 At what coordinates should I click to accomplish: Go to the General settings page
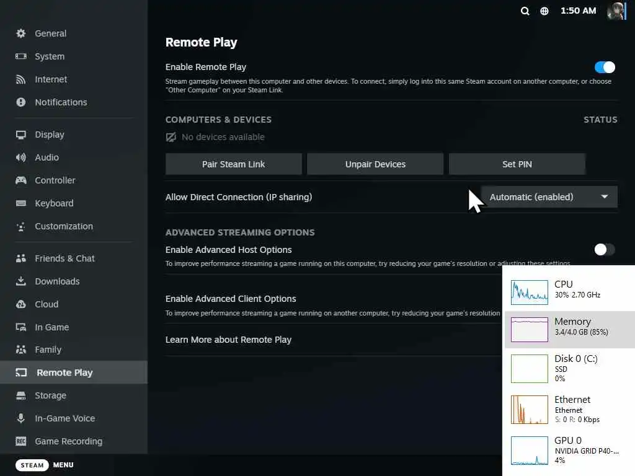(x=74, y=33)
